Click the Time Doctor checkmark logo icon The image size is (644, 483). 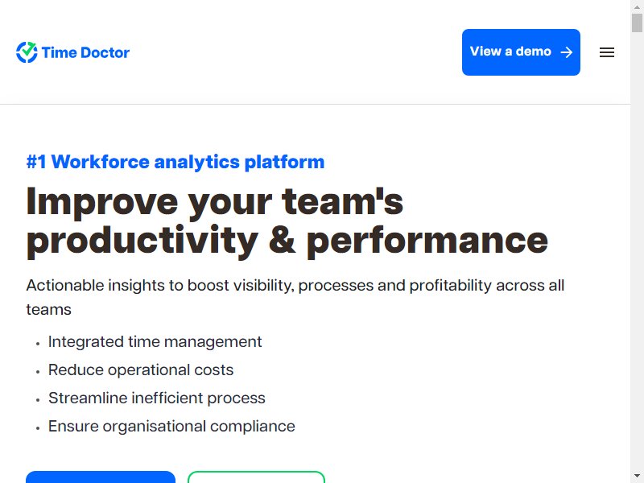pyautogui.click(x=27, y=52)
